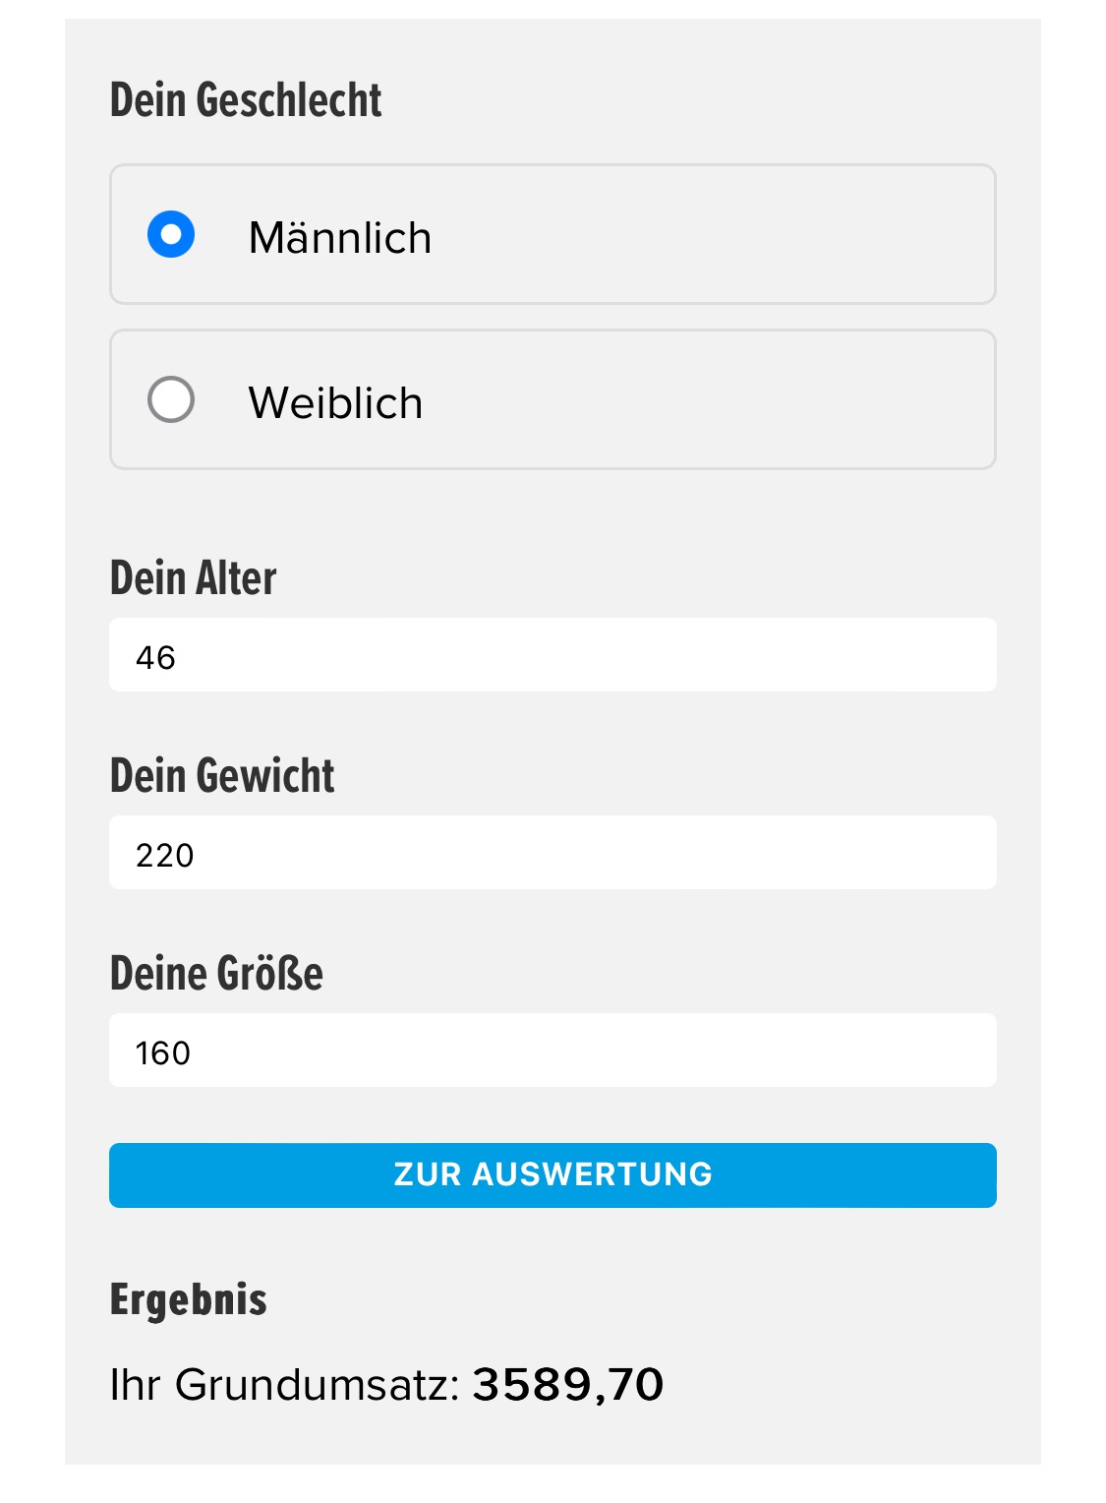Image resolution: width=1106 pixels, height=1503 pixels.
Task: Click the Weiblich label text
Action: tap(335, 403)
